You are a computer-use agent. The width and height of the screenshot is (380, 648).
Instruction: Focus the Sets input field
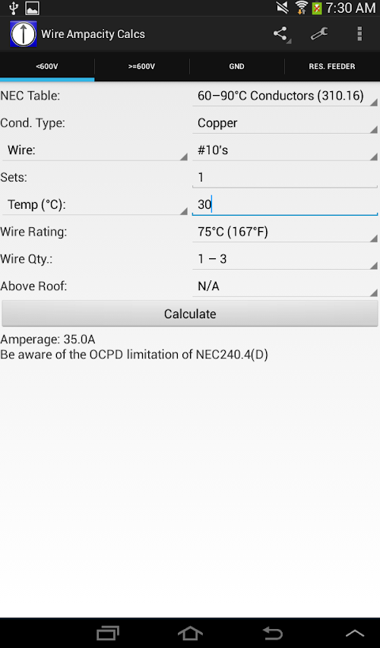point(285,178)
